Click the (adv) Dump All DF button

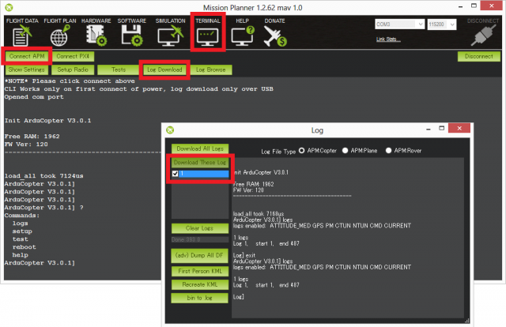pos(199,255)
